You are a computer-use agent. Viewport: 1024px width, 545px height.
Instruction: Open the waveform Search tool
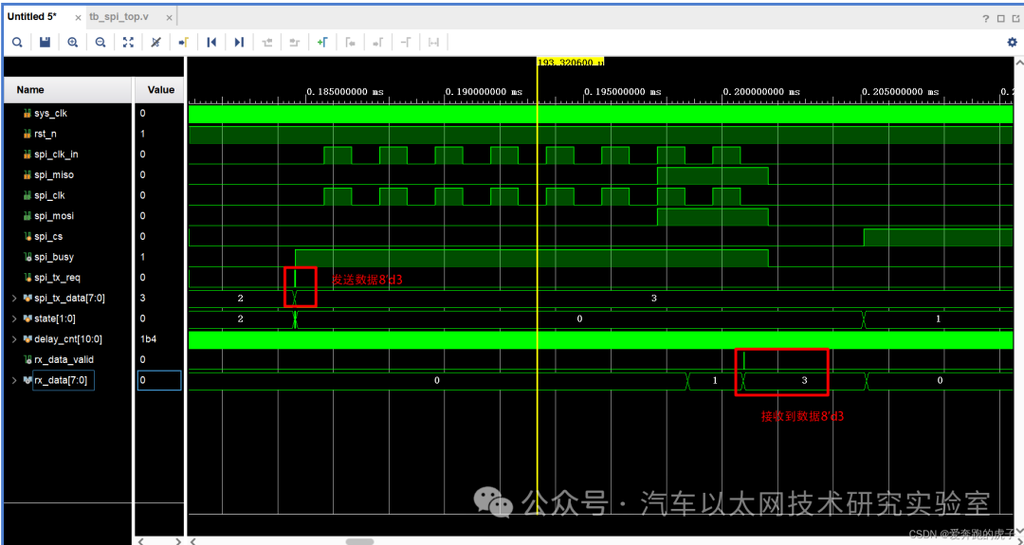point(17,43)
